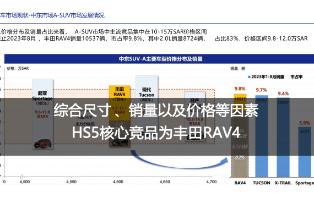Click the 9.8% market share label
This screenshot has width=314, height=198.
tap(240, 89)
